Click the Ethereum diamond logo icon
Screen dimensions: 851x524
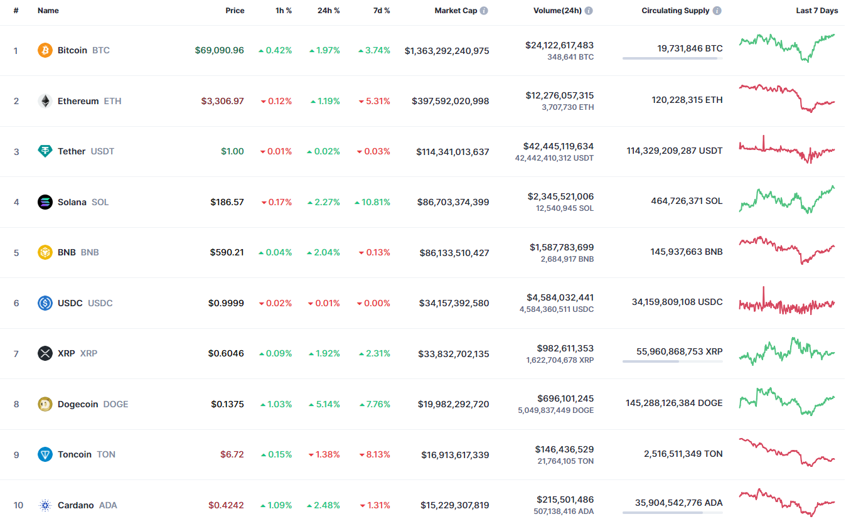coord(45,101)
